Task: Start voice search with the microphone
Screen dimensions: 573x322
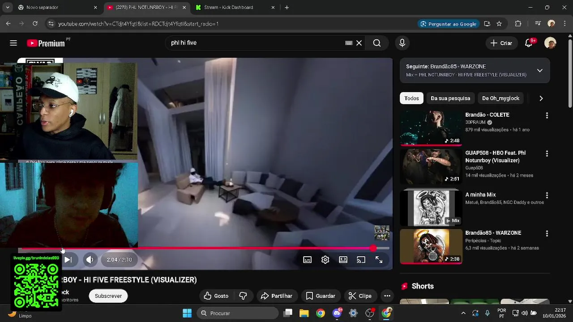Action: [x=402, y=43]
